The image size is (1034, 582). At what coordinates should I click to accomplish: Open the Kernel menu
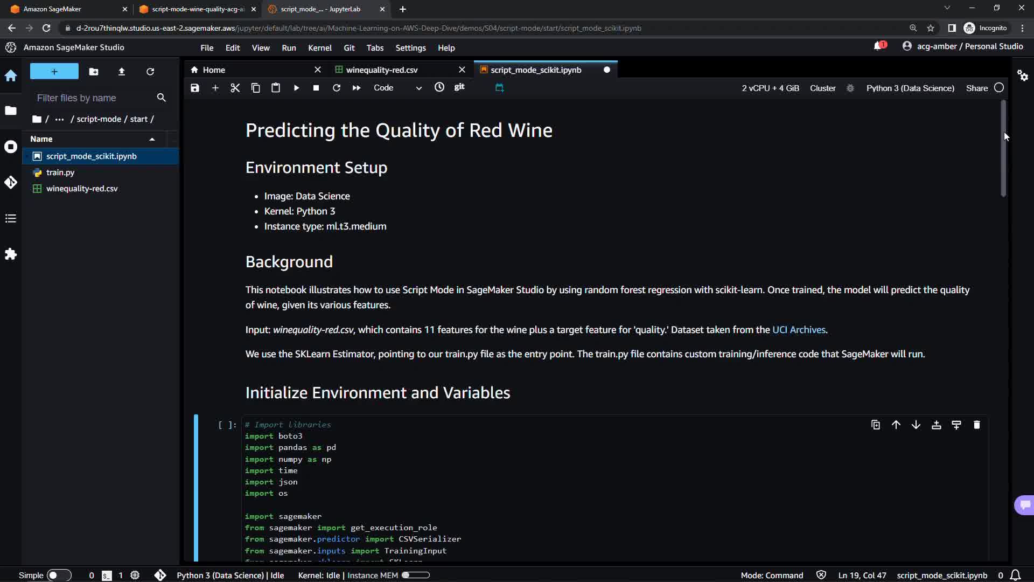319,48
